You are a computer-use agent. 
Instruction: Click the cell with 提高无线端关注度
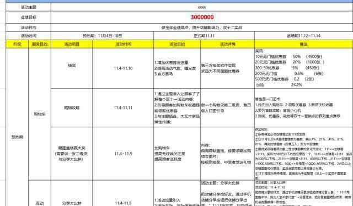[177, 154]
